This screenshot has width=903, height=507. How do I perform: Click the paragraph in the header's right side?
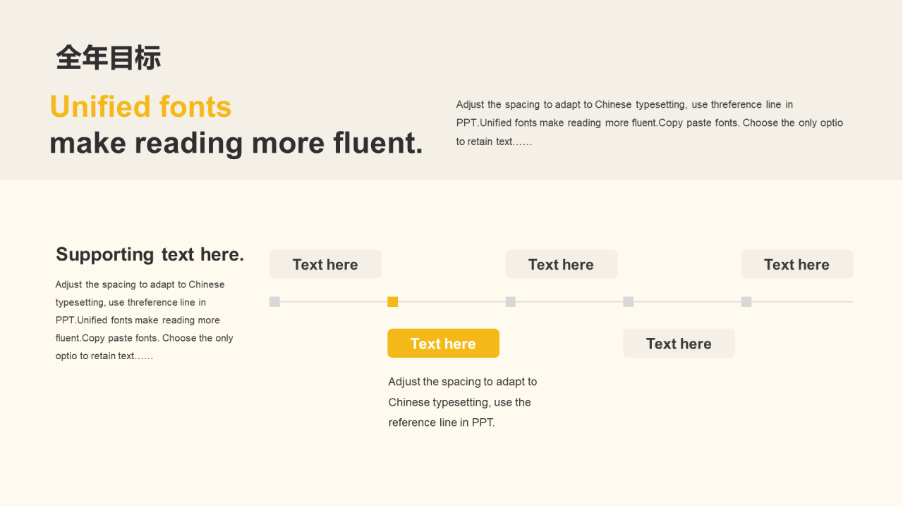click(650, 123)
